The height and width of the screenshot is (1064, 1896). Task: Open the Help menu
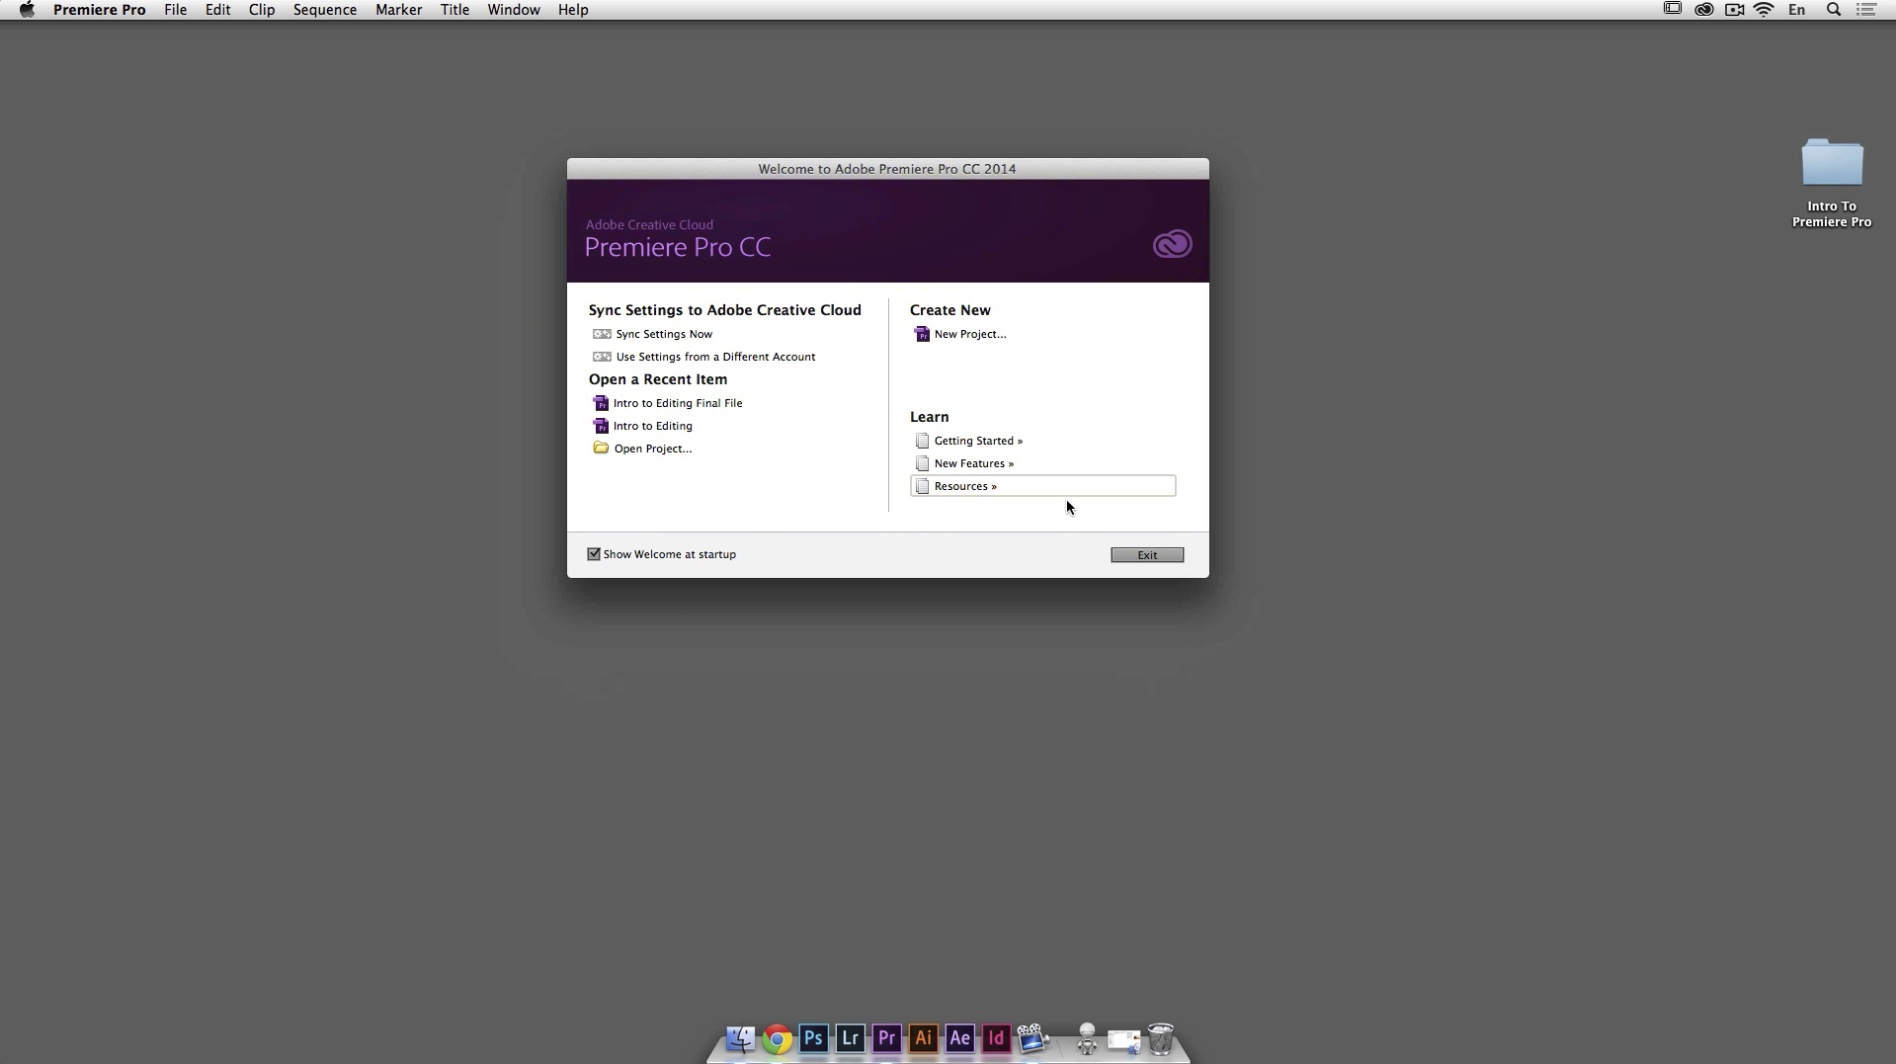[x=573, y=10]
